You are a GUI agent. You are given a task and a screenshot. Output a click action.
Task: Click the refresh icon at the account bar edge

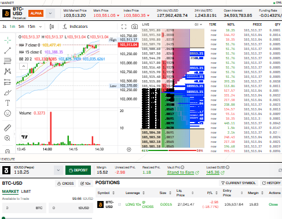point(280,170)
